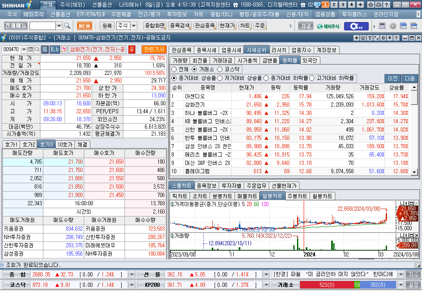Select the 고가대비 하락률 radio option

(x=312, y=78)
